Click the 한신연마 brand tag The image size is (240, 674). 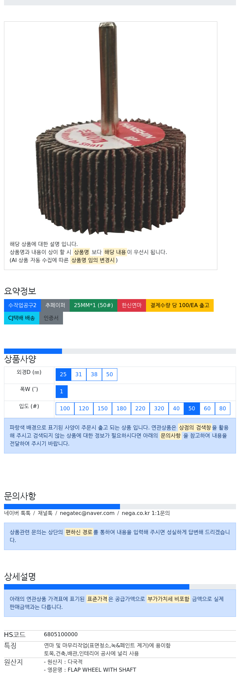click(132, 305)
